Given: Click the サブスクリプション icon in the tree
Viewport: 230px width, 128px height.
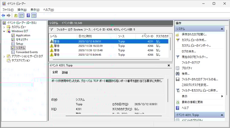Looking at the screenshot, I should [x=9, y=61].
